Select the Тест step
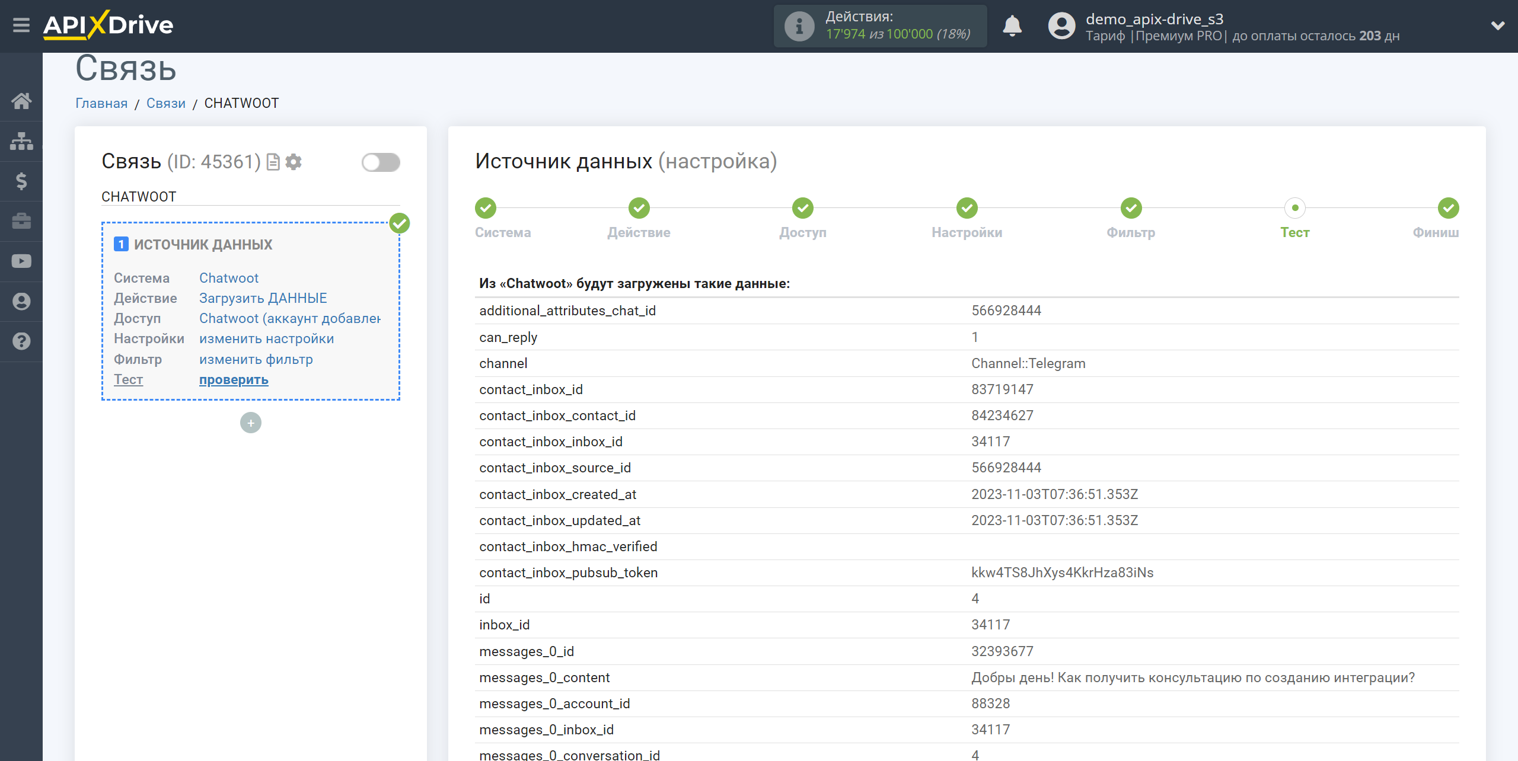 (x=1295, y=218)
